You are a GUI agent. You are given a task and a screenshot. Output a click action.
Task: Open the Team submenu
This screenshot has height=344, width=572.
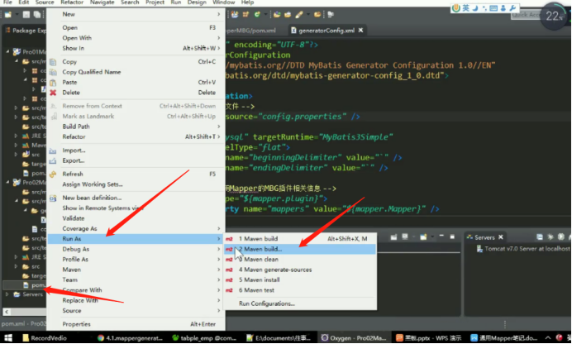point(136,279)
